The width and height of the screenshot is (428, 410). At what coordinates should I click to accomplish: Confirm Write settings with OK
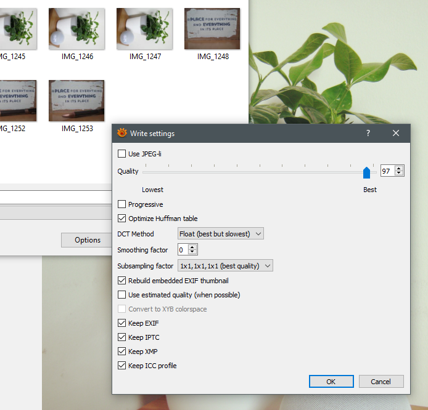331,382
